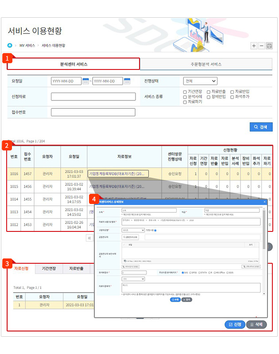Image resolution: width=279 pixels, height=354 pixels.
Task: Go to first page with double-left arrow
Action: coord(89,238)
